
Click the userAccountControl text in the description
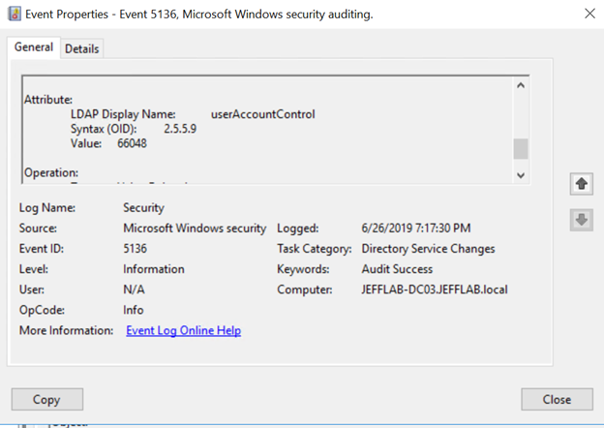pyautogui.click(x=262, y=114)
